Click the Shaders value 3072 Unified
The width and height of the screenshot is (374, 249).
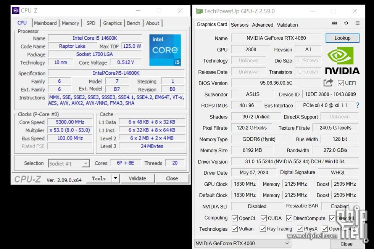click(x=256, y=117)
